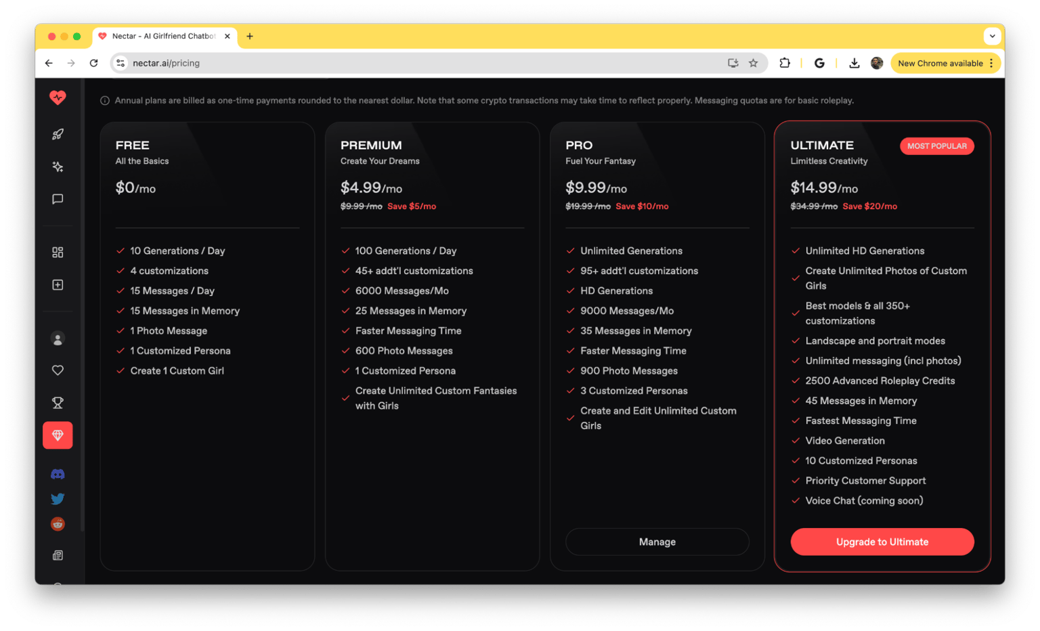1040x631 pixels.
Task: Open the Twitter bird icon
Action: point(58,499)
